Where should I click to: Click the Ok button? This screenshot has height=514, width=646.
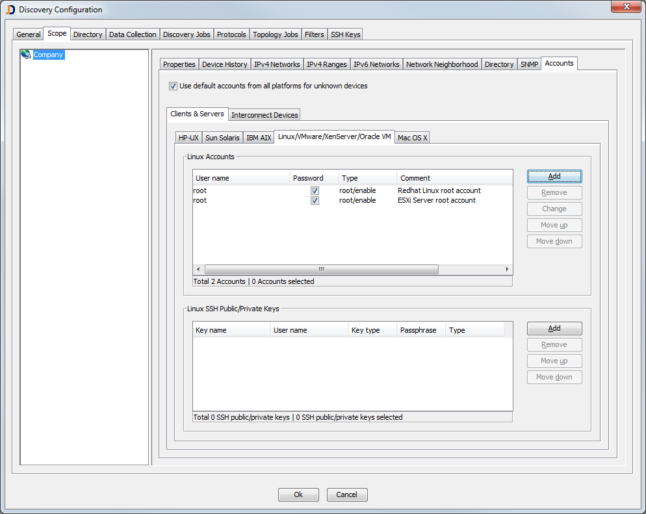coord(298,495)
